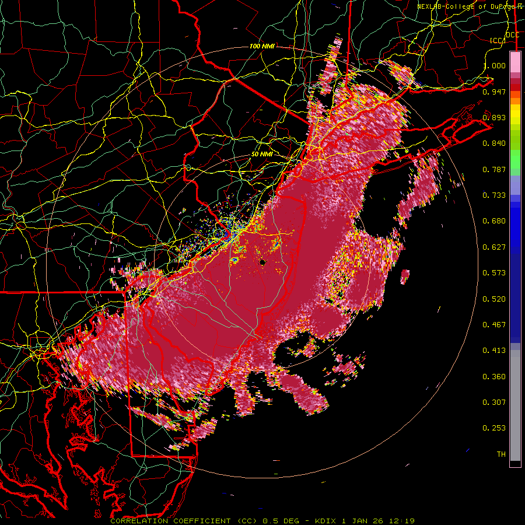Select the 0.413 legend value
Viewport: 525px width, 525px height.
coord(494,351)
